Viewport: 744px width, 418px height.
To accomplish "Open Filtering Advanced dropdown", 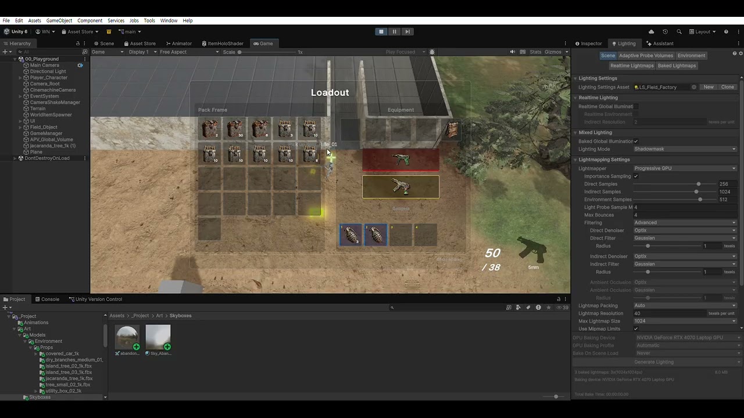I will [685, 222].
